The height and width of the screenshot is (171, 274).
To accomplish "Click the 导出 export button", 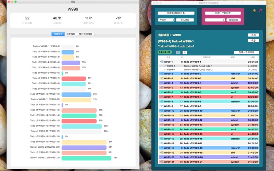I will pyautogui.click(x=253, y=35).
